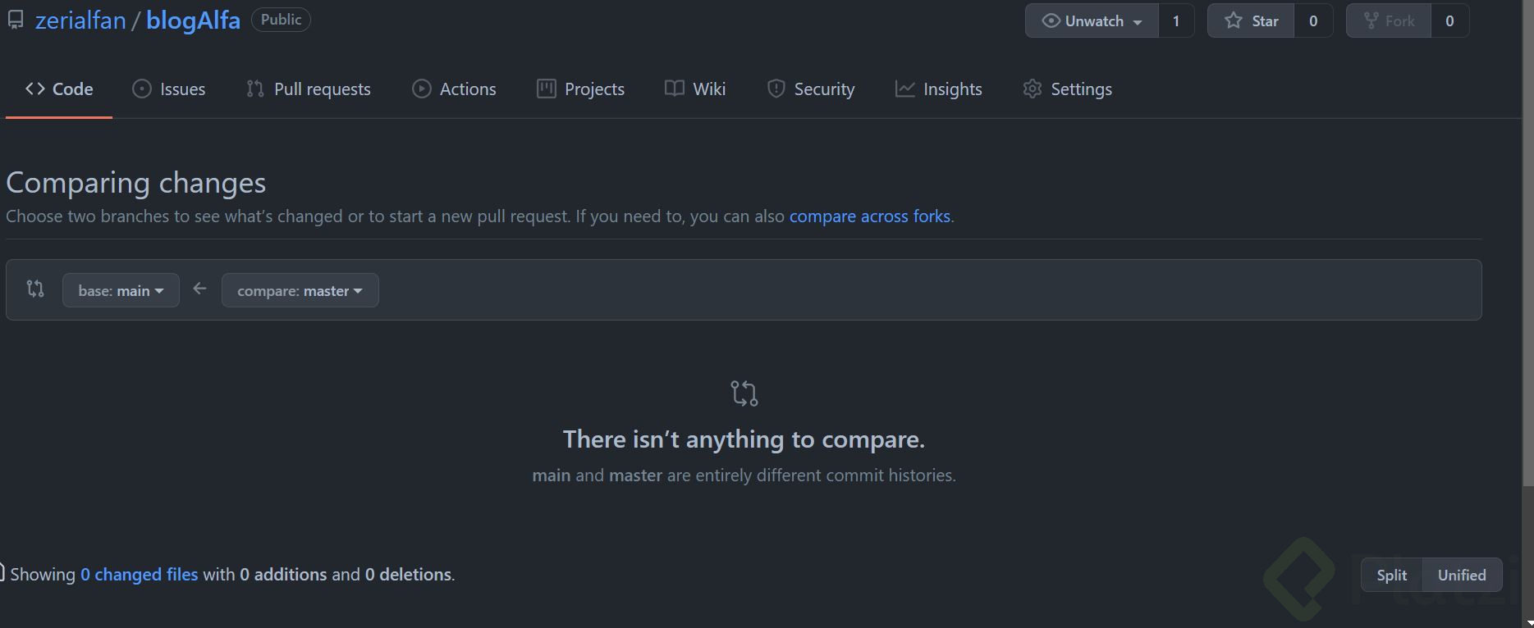The height and width of the screenshot is (628, 1534).
Task: Open repository Settings tab
Action: 1067,89
